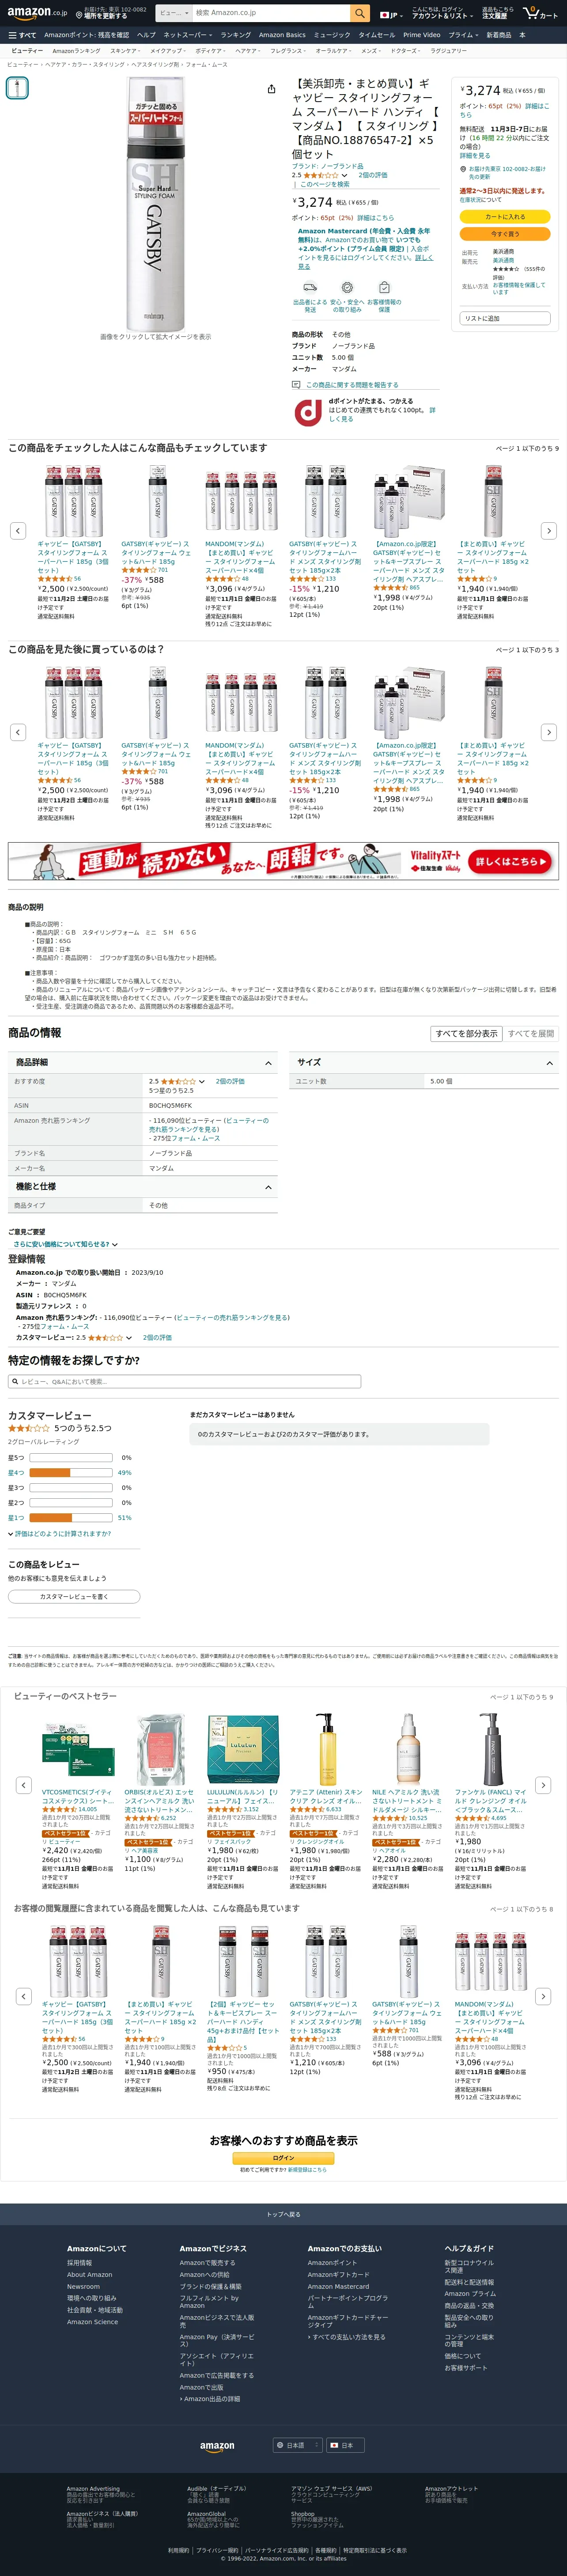Click the 安心・安全への取り組み icon
Viewport: 567px width, 2576px height.
click(347, 288)
